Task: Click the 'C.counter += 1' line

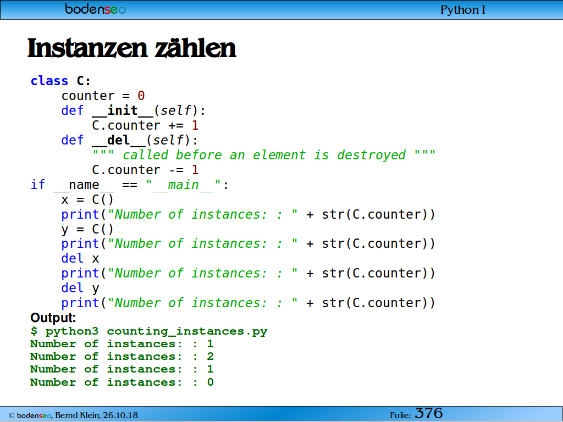Action: (x=145, y=125)
